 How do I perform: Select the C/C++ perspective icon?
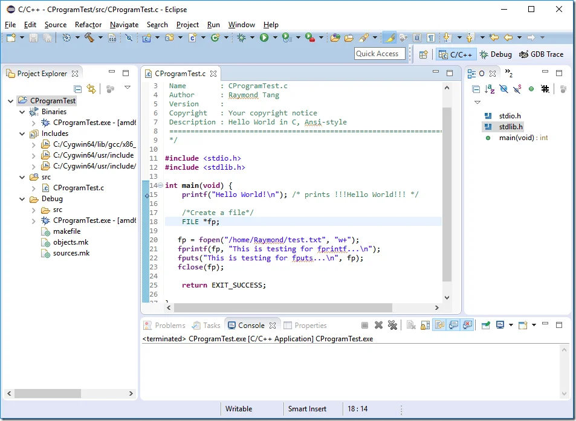[x=456, y=54]
